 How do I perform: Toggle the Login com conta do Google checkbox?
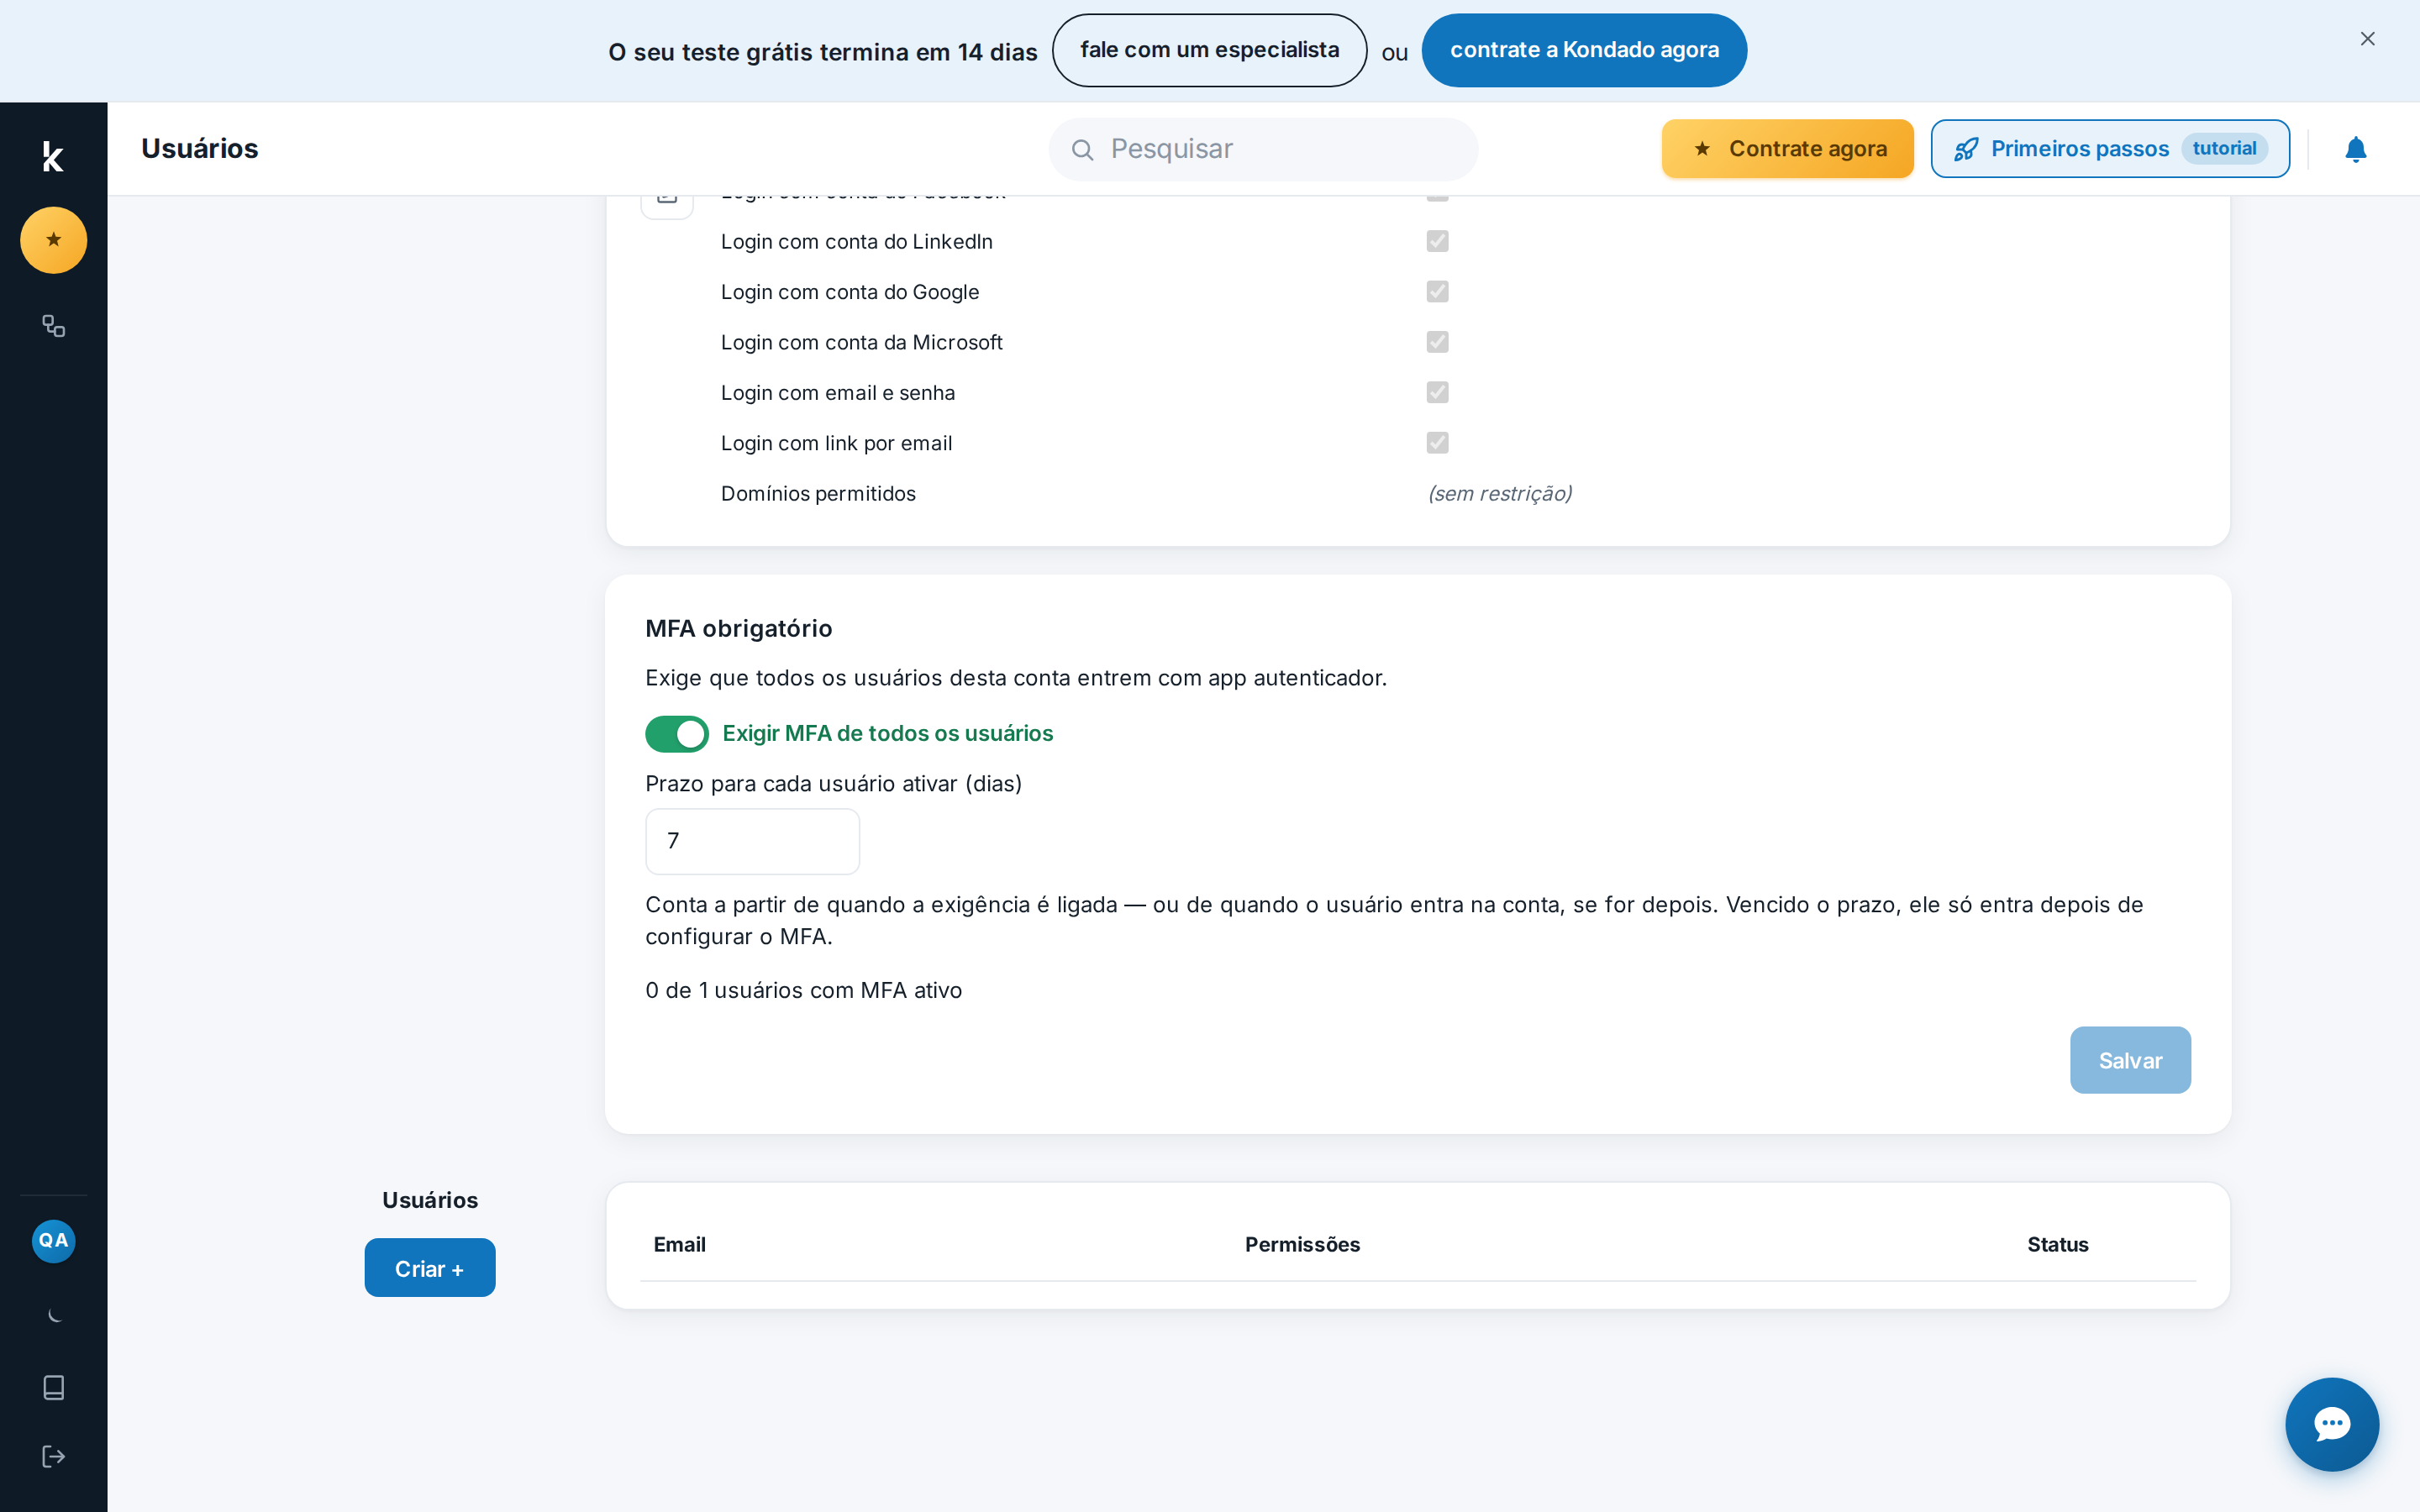click(x=1437, y=292)
